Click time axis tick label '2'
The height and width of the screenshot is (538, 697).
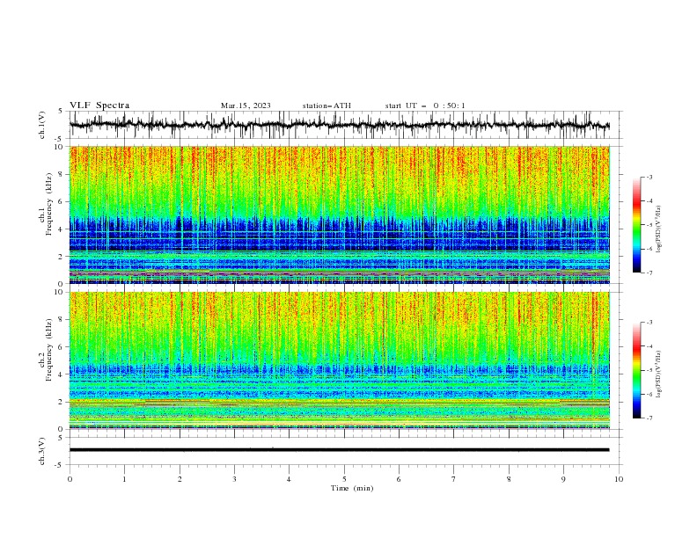(x=180, y=479)
